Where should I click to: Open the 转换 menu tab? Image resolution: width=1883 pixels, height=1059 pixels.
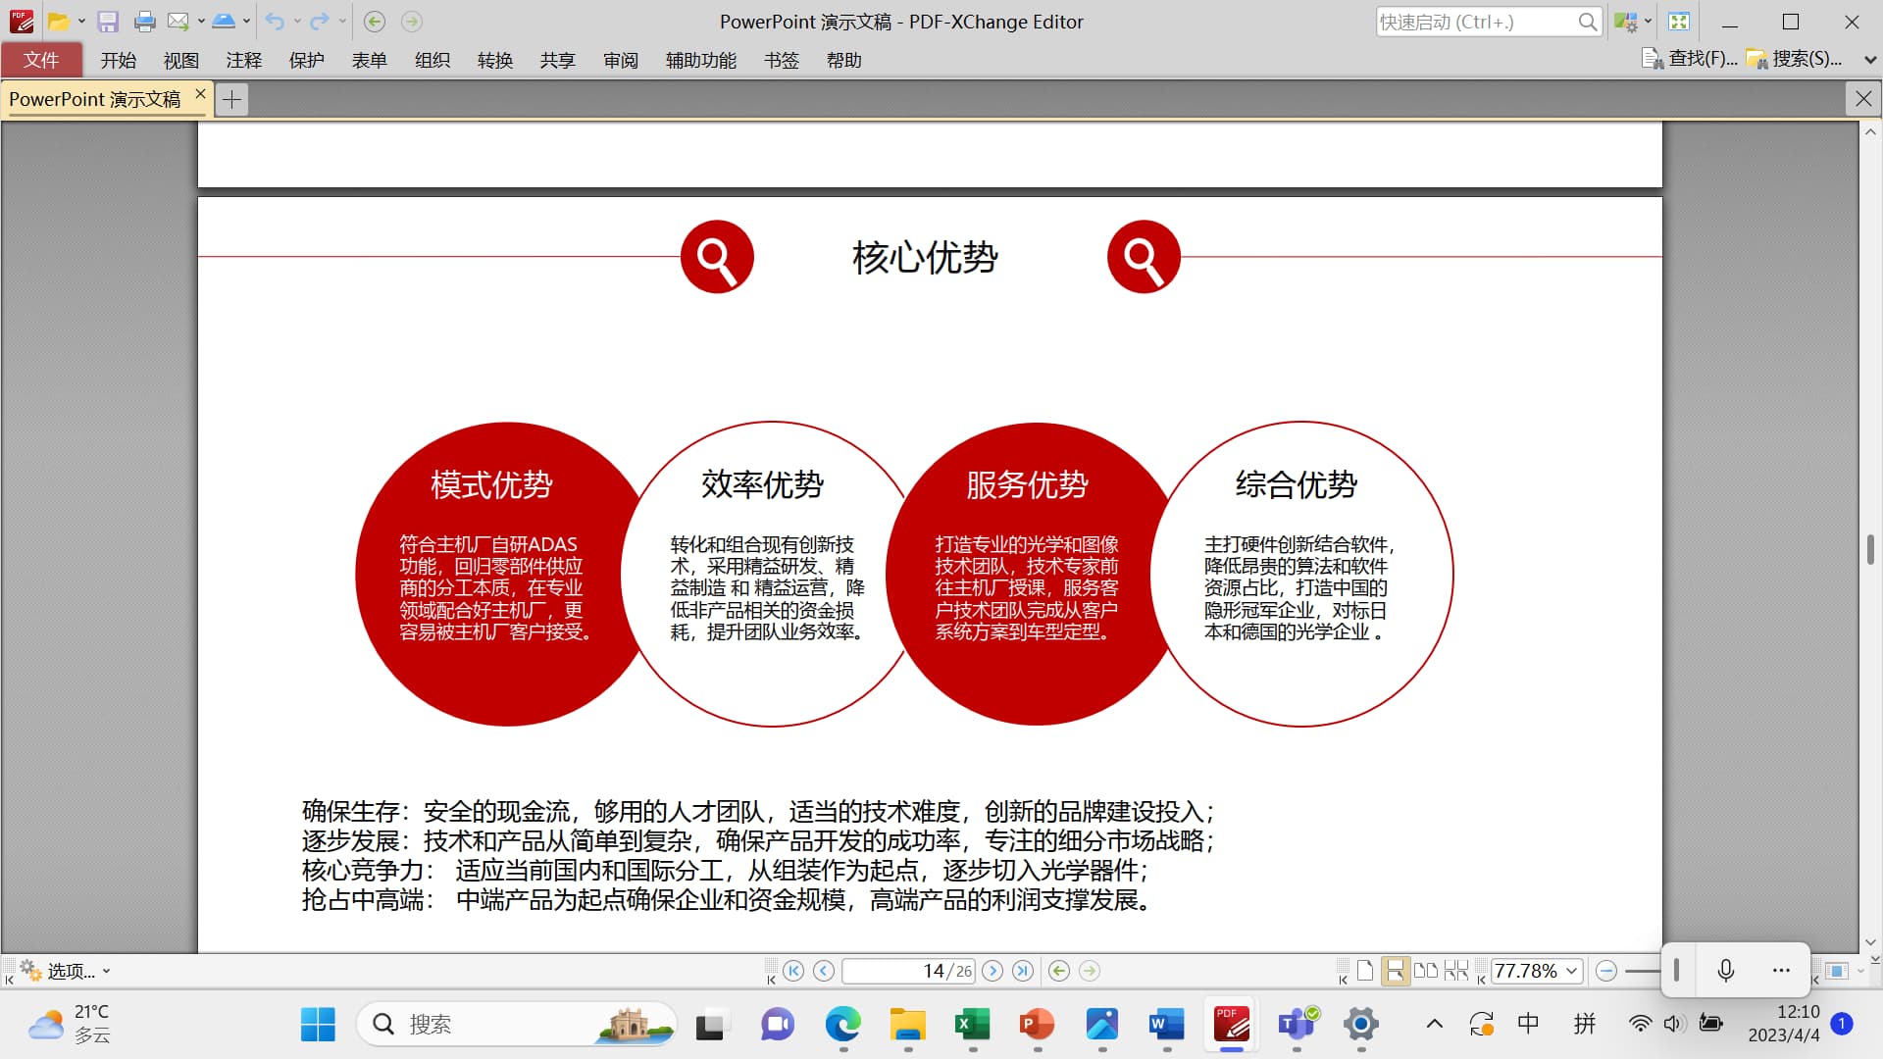(494, 61)
